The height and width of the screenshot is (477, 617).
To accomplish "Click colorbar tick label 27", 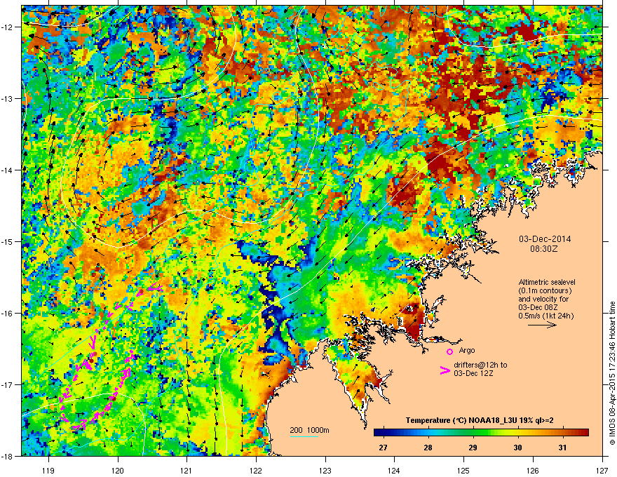I will (x=383, y=448).
